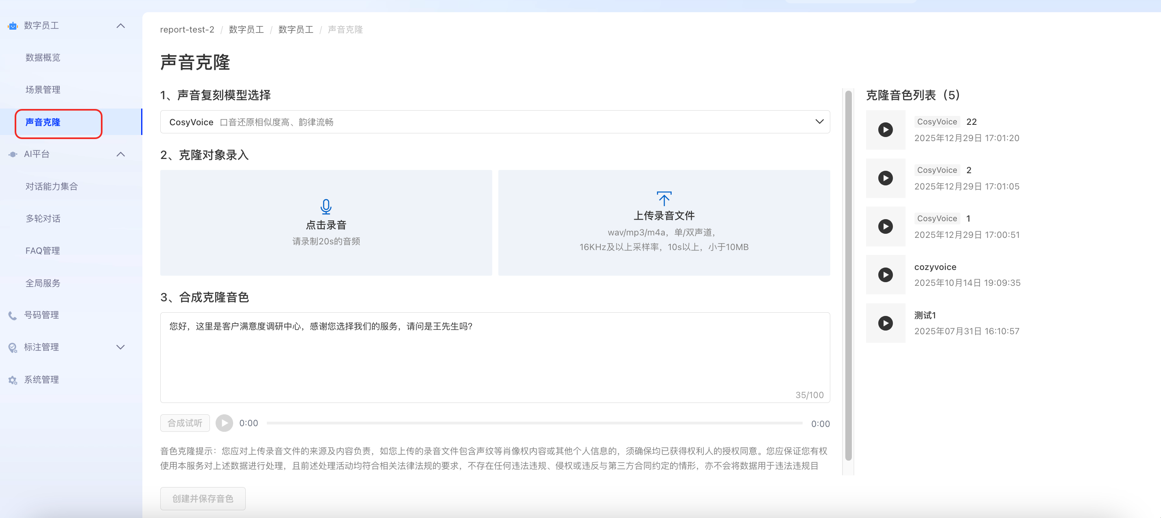Click the 合成试听 button
Viewport: 1161px width, 518px height.
click(185, 423)
